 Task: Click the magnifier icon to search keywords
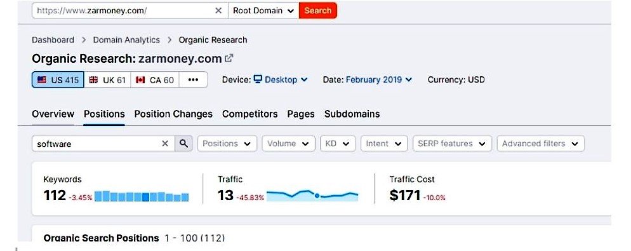pos(183,144)
